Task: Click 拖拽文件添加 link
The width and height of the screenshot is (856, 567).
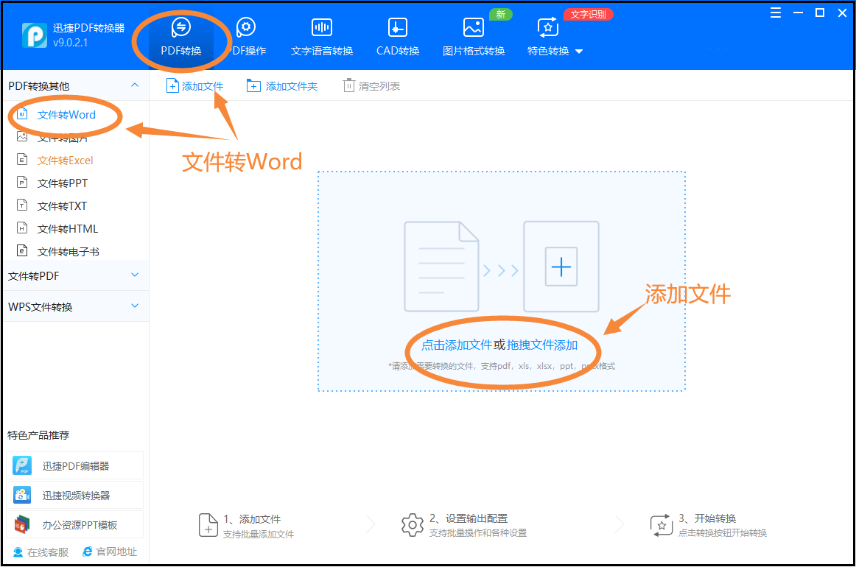Action: coord(542,345)
